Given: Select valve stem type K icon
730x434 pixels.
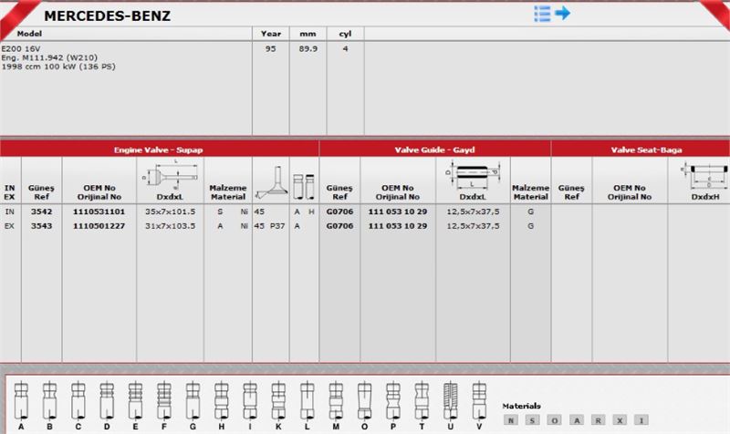Looking at the screenshot, I should (278, 400).
